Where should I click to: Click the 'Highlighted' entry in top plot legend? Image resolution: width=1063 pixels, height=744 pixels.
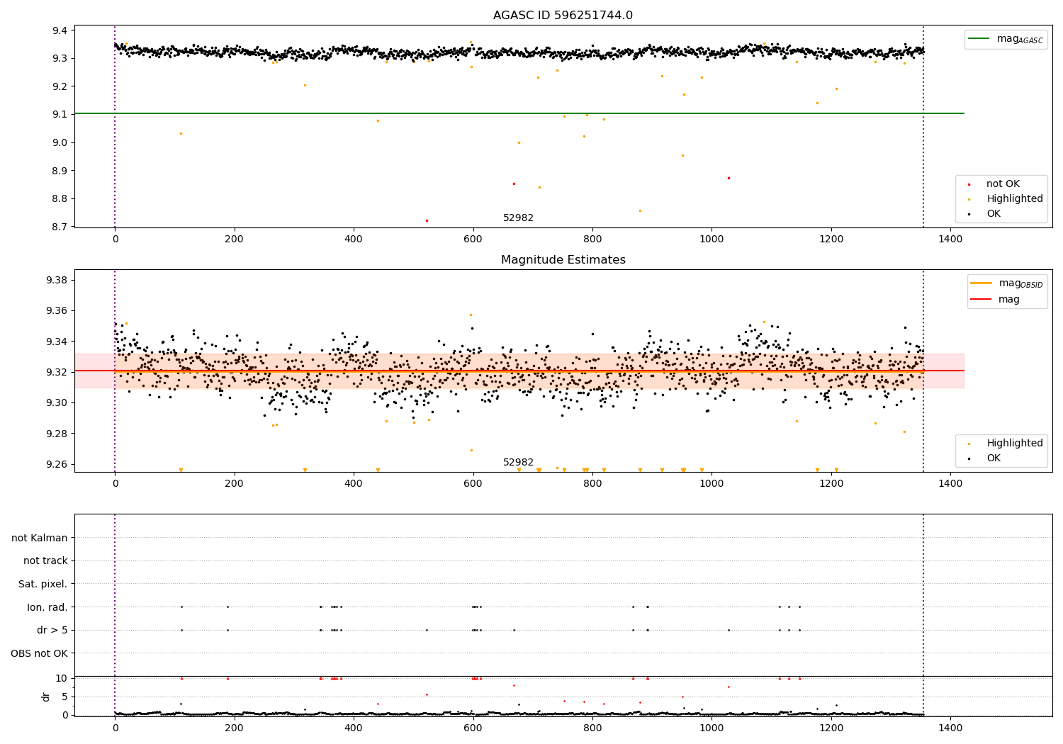(x=1015, y=198)
